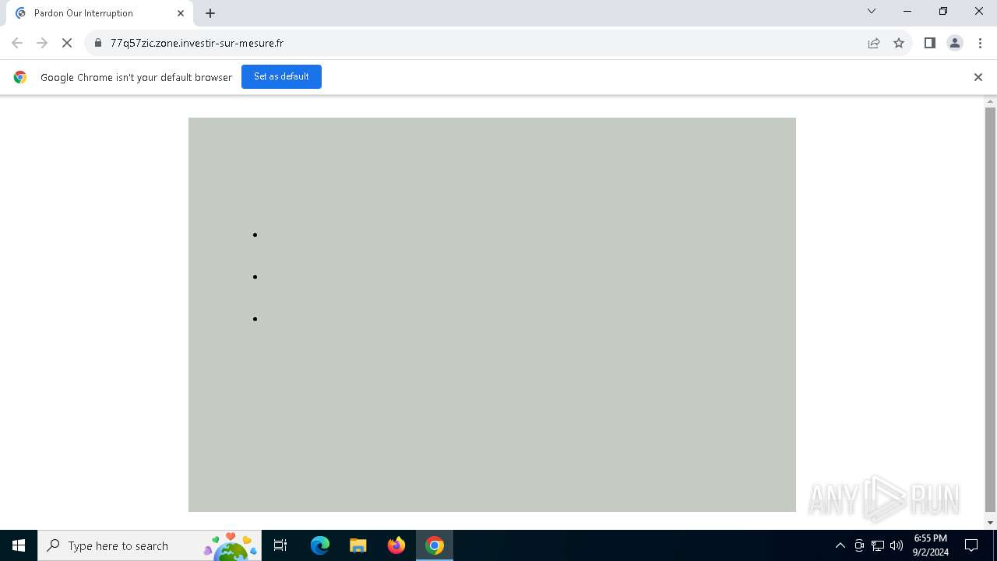
Task: Click the vertical page scrollbar
Action: 990,309
